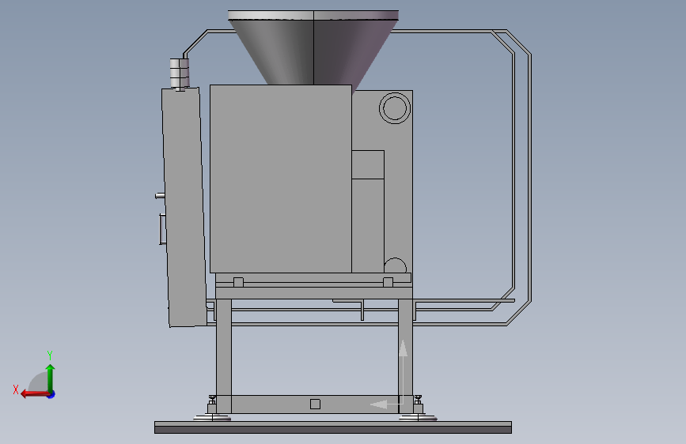Select the stacked cylinder above the left cabinet
The width and height of the screenshot is (686, 444).
180,73
